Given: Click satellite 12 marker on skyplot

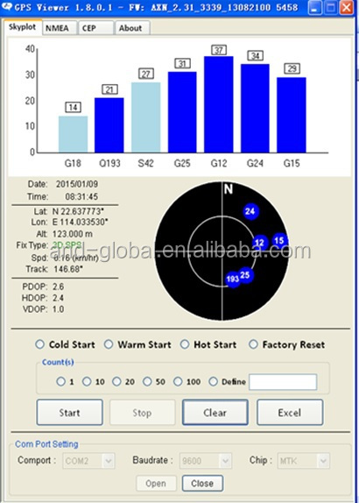Looking at the screenshot, I should click(260, 243).
